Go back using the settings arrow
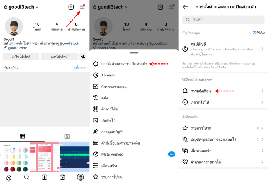This screenshot has height=182, width=268. click(x=185, y=7)
